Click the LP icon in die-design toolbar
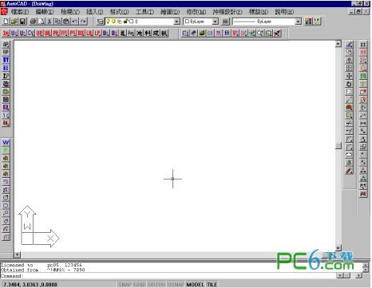372x288 pixels. (97, 34)
